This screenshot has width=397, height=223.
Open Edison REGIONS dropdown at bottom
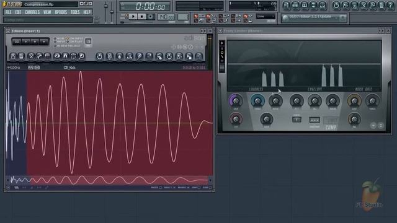pos(183,188)
